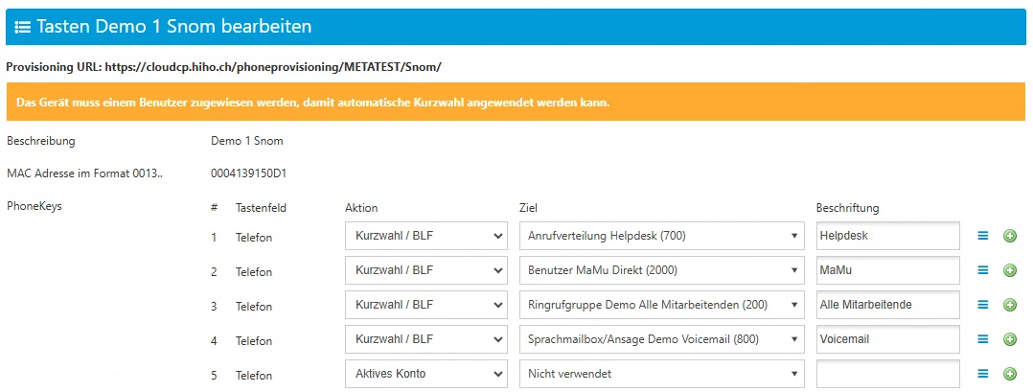Click the reorder handle icon for key 2

[x=982, y=270]
